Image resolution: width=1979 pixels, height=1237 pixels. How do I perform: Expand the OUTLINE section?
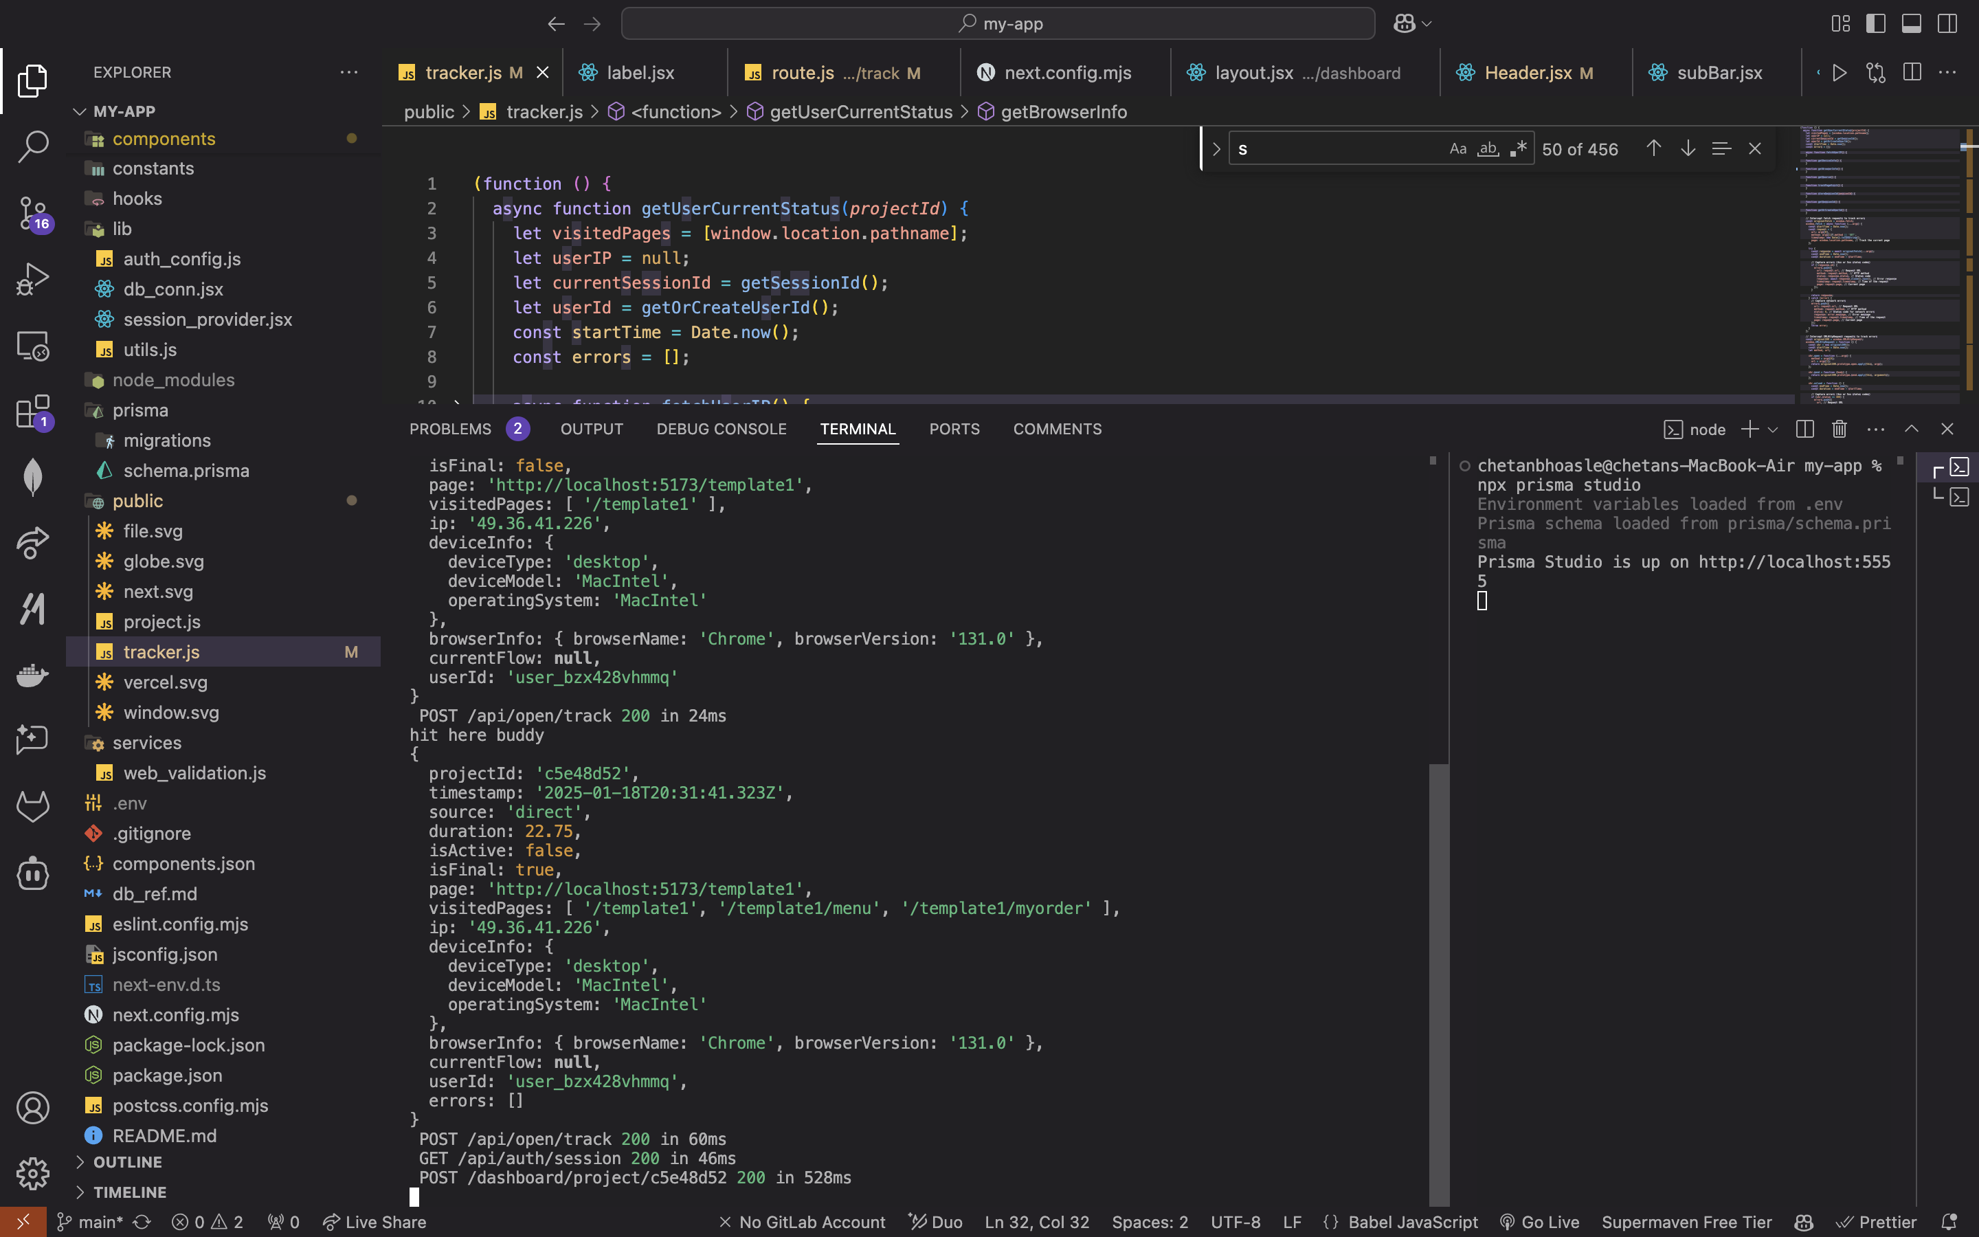click(128, 1161)
